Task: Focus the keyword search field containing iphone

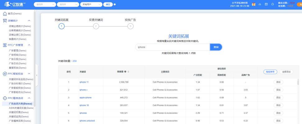Action: coord(172,47)
